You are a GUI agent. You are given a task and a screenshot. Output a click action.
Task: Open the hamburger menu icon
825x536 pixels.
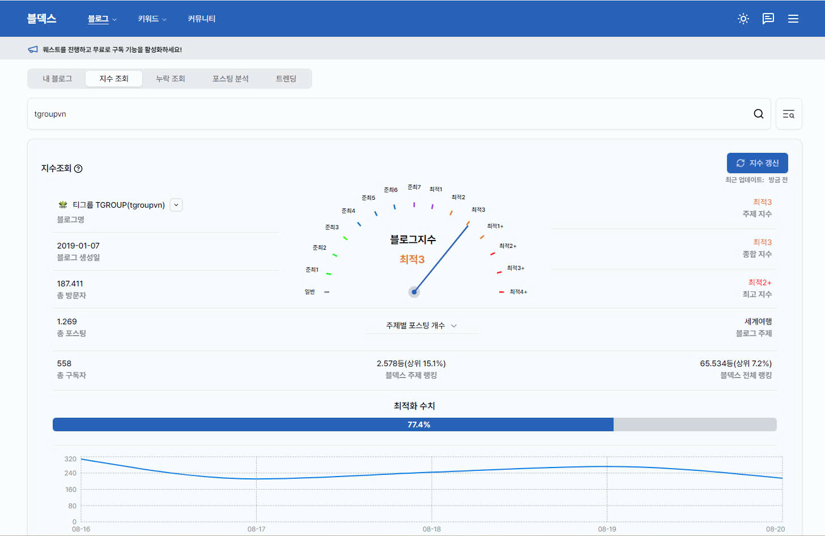[793, 19]
